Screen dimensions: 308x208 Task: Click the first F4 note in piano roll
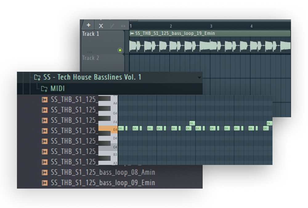coord(191,123)
